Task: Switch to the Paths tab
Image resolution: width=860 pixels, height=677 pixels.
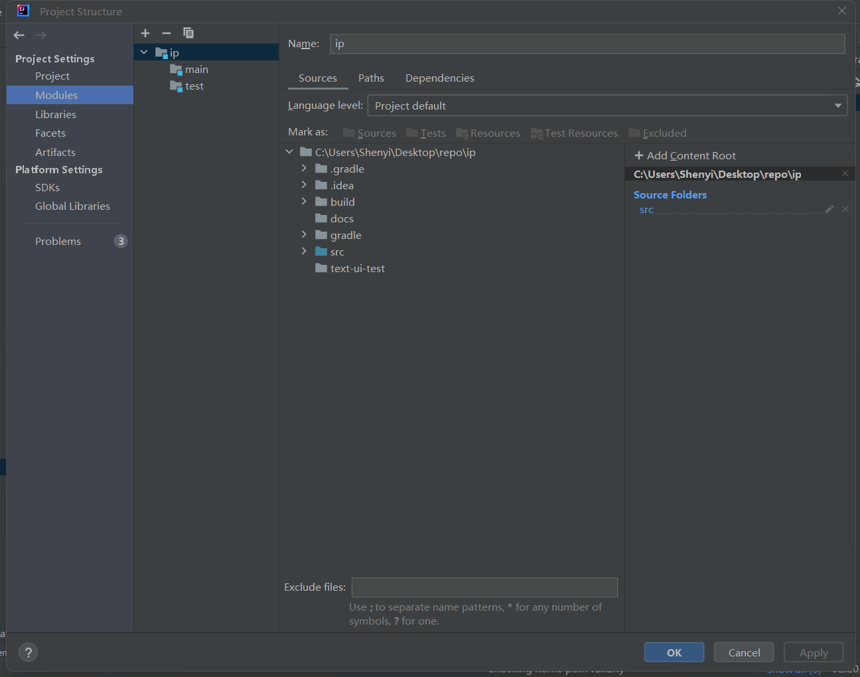Action: [x=371, y=78]
